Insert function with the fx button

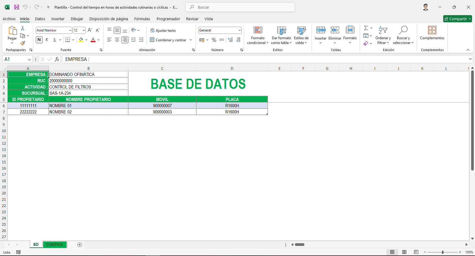pyautogui.click(x=57, y=59)
